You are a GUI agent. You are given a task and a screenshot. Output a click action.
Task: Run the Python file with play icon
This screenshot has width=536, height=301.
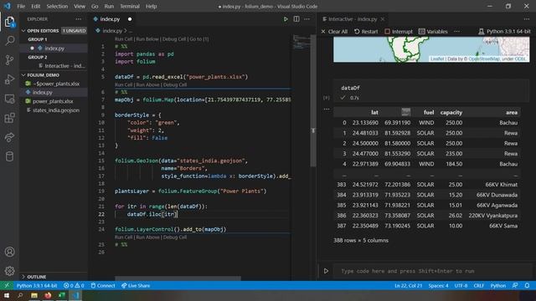coord(286,19)
